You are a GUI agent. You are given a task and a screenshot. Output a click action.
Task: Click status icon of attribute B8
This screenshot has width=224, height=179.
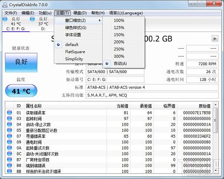[x=10, y=165]
